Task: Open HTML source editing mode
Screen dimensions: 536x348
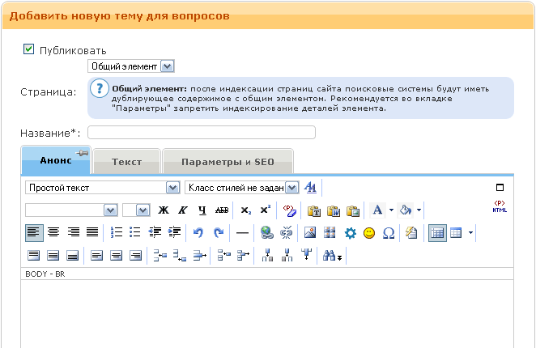Action: [499, 207]
